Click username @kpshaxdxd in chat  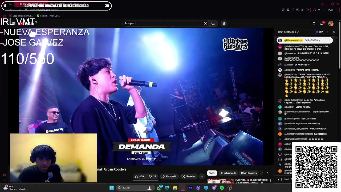point(290,53)
